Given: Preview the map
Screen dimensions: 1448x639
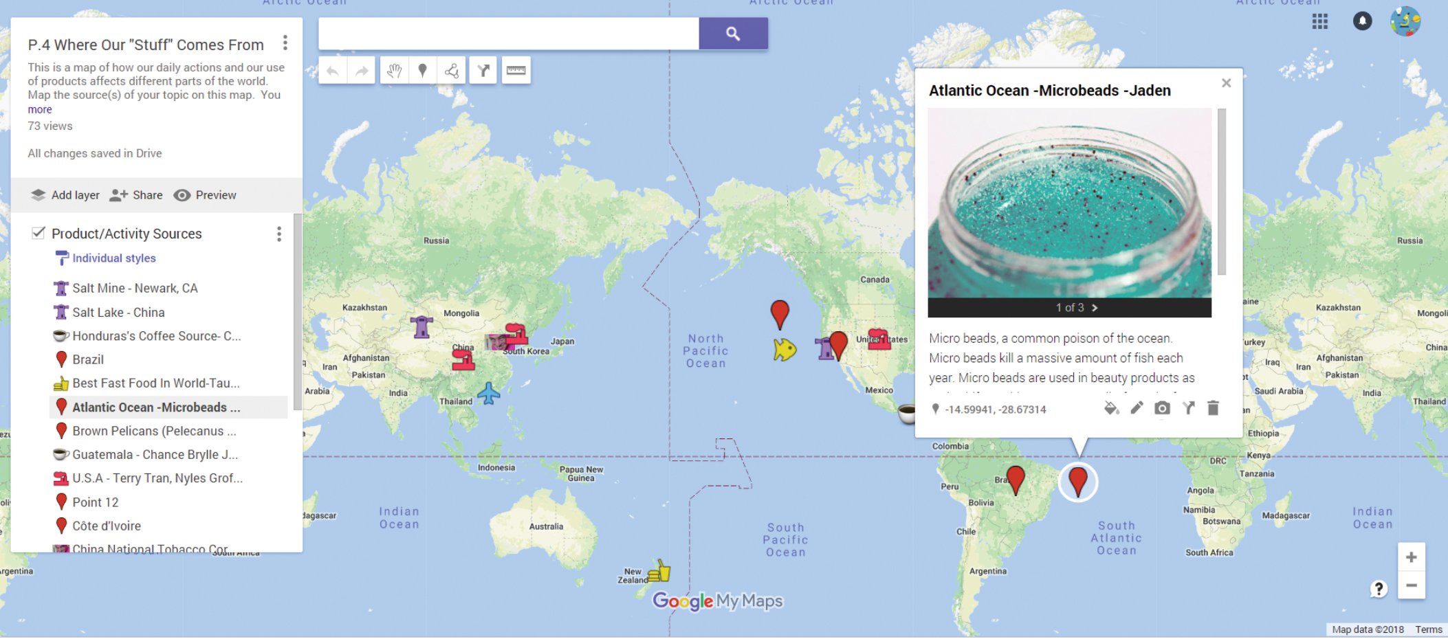Looking at the screenshot, I should point(205,195).
